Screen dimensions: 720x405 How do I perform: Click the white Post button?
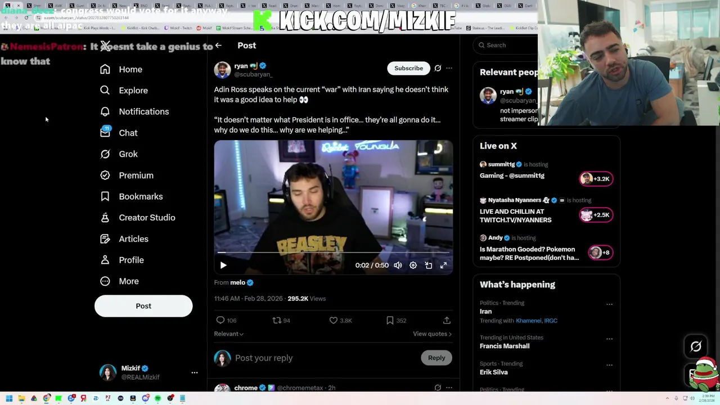(x=143, y=306)
